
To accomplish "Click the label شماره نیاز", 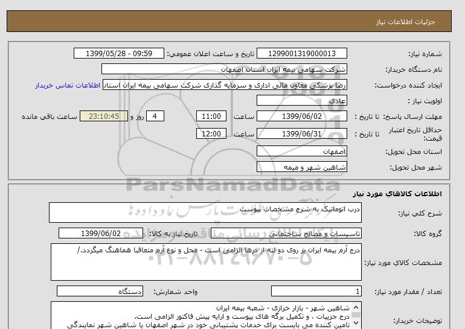I will (425, 54).
